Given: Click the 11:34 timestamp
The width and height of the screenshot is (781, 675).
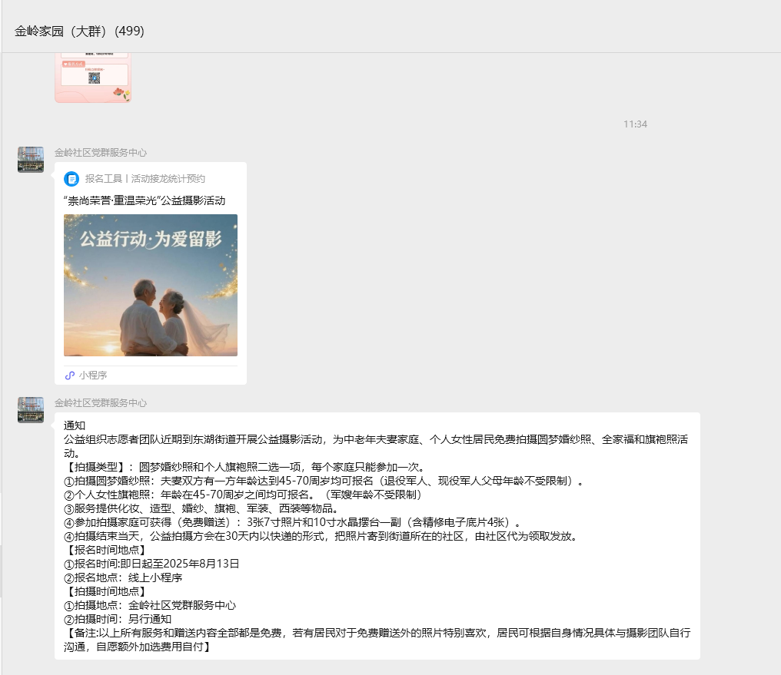Looking at the screenshot, I should click(x=635, y=124).
